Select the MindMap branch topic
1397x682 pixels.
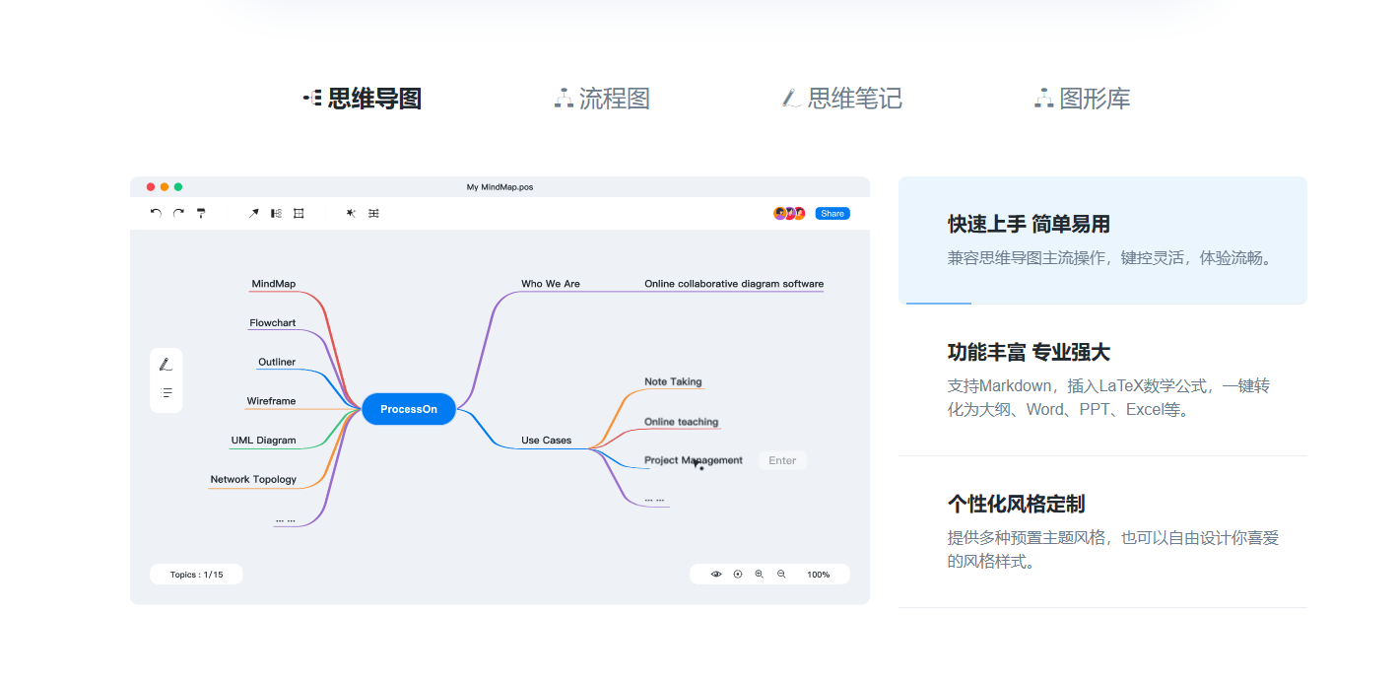(x=274, y=284)
